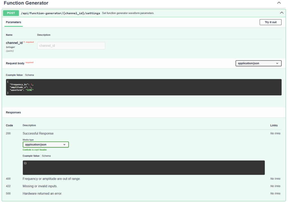Open the Request body content type dropdown
288x203 pixels.
tap(258, 63)
